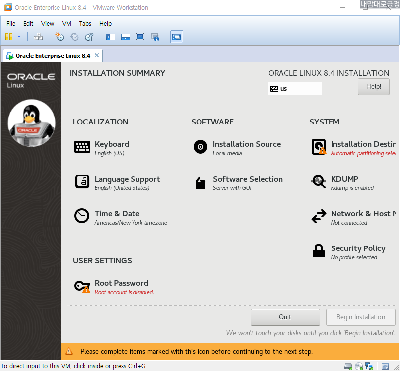Click the Installation Source label
Image resolution: width=400 pixels, height=371 pixels.
247,144
